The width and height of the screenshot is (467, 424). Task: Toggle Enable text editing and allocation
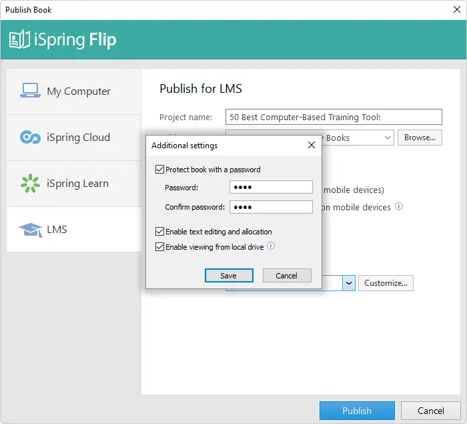pyautogui.click(x=159, y=232)
